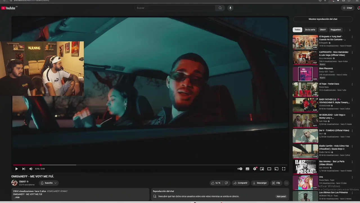
Task: Open options menu for Al Tope video
Action: pyautogui.click(x=352, y=84)
